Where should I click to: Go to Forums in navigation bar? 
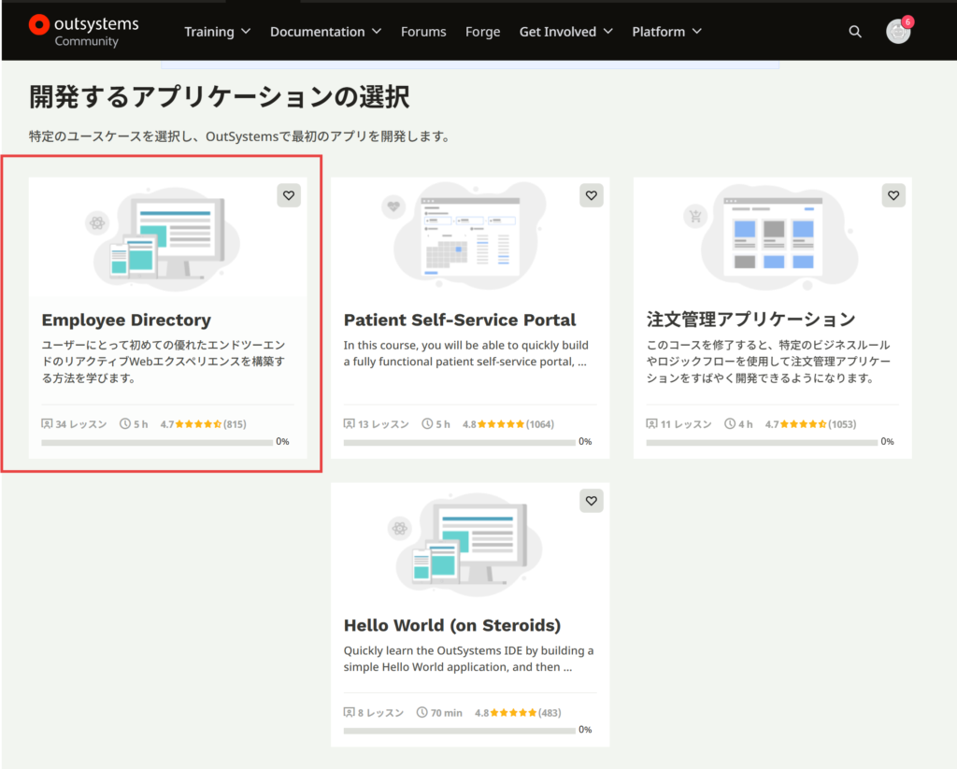[x=423, y=32]
